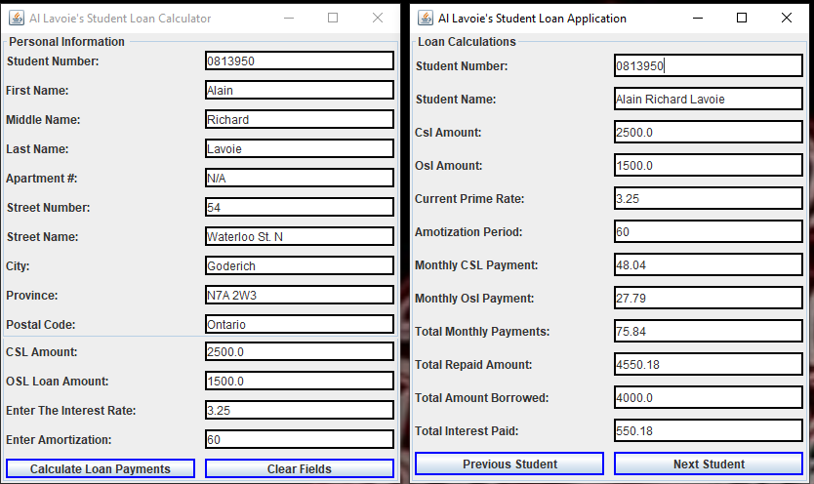Click Java icon in Loan Calculator title bar
The height and width of the screenshot is (484, 814).
coord(16,19)
